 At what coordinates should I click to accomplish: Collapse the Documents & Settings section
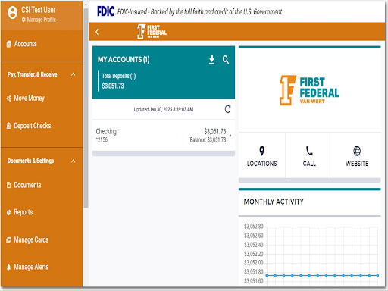click(74, 161)
